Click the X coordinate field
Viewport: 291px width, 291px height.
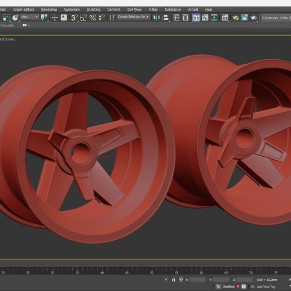(x=197, y=280)
